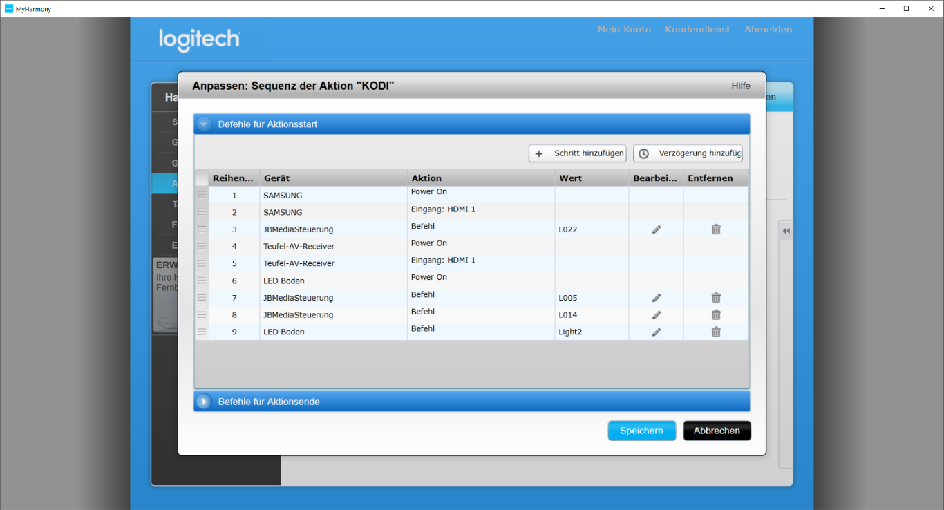Save the sequence with Speichern

641,431
